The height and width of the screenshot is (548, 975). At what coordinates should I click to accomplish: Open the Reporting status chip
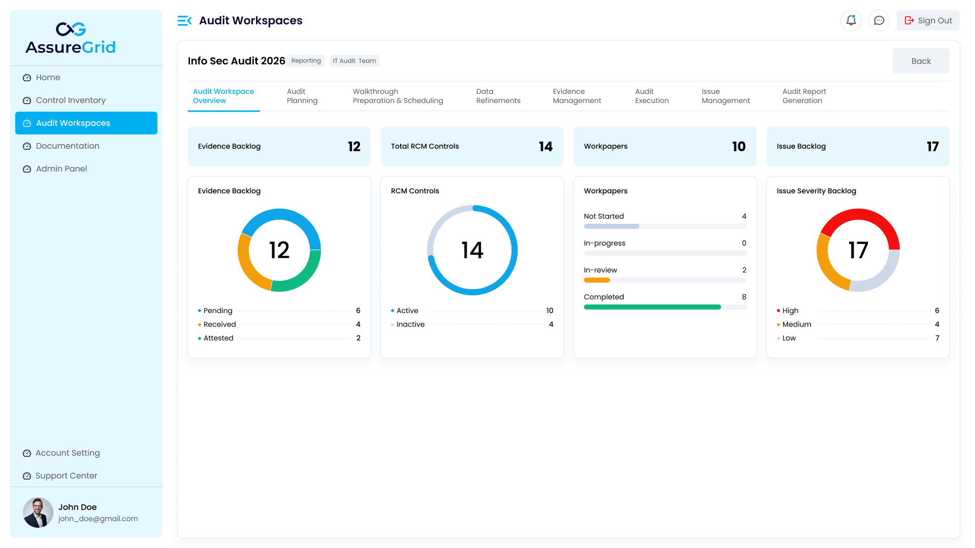pyautogui.click(x=305, y=60)
